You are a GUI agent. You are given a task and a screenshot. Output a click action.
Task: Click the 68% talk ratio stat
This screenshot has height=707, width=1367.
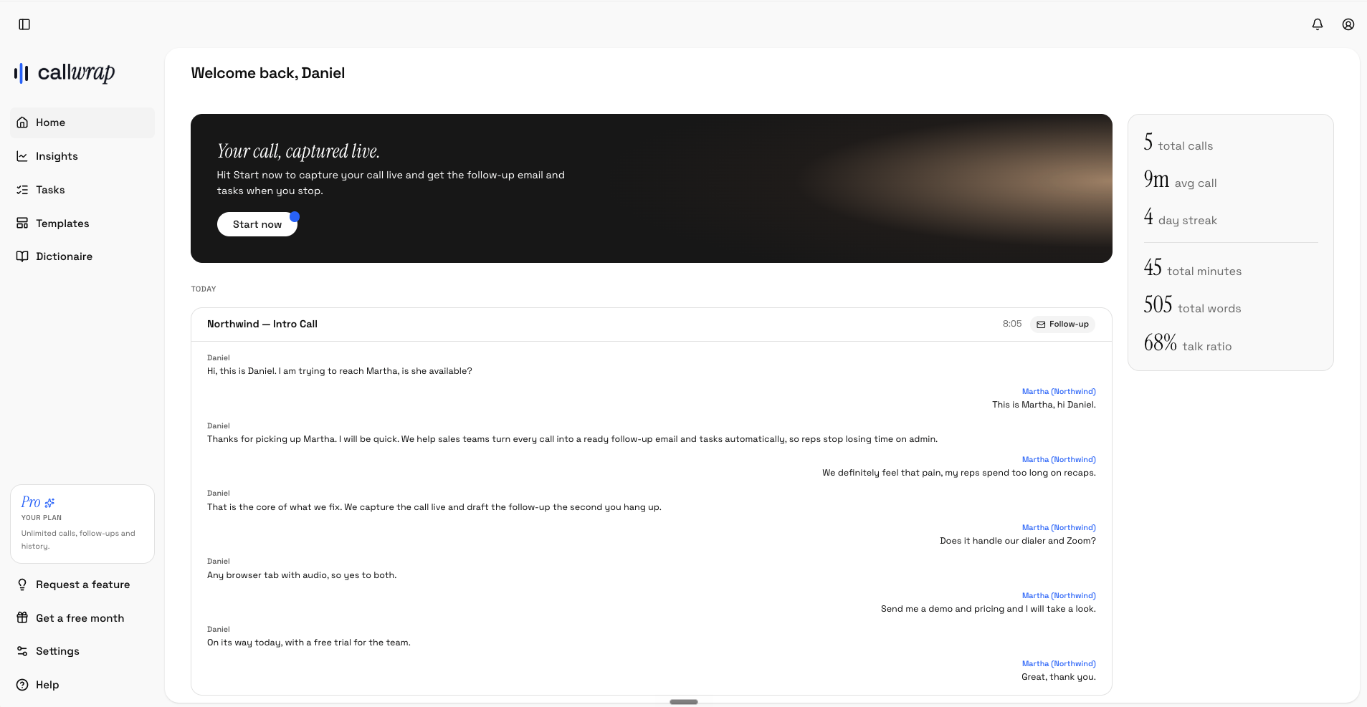(x=1188, y=343)
